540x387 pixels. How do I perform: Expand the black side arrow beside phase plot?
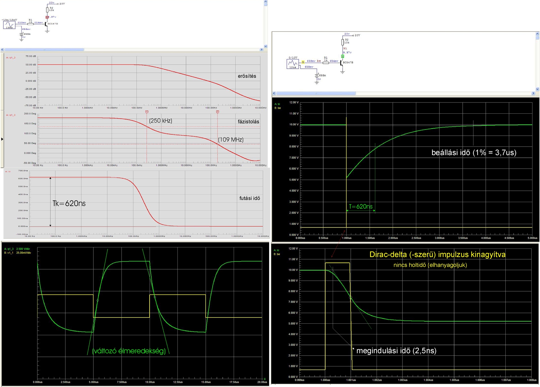[2, 139]
